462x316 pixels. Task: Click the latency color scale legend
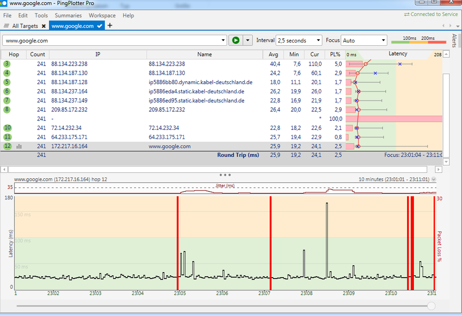[418, 41]
